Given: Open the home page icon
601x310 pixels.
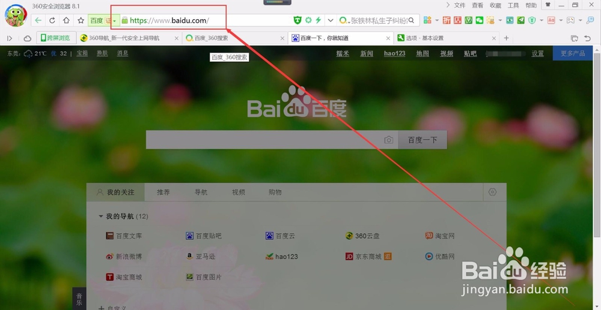Looking at the screenshot, I should pyautogui.click(x=66, y=20).
